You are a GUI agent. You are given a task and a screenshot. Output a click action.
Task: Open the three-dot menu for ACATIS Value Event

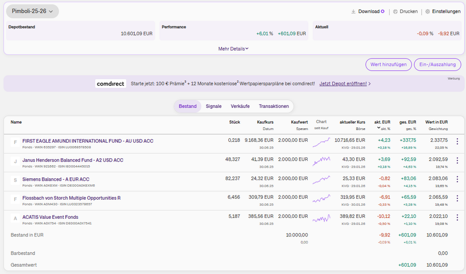pos(457,217)
